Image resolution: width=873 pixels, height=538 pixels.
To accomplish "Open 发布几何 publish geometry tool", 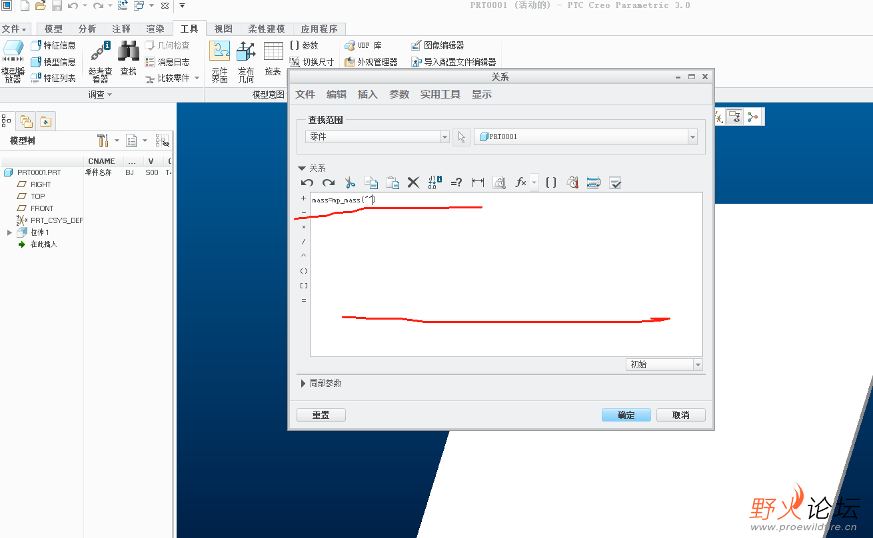I will [x=246, y=61].
